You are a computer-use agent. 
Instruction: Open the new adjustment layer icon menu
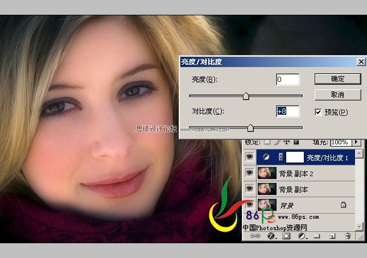(302, 236)
